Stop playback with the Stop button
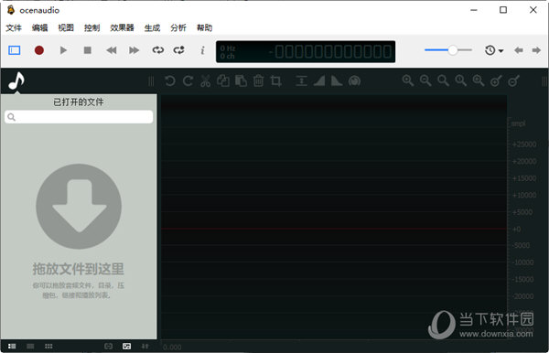 click(88, 50)
